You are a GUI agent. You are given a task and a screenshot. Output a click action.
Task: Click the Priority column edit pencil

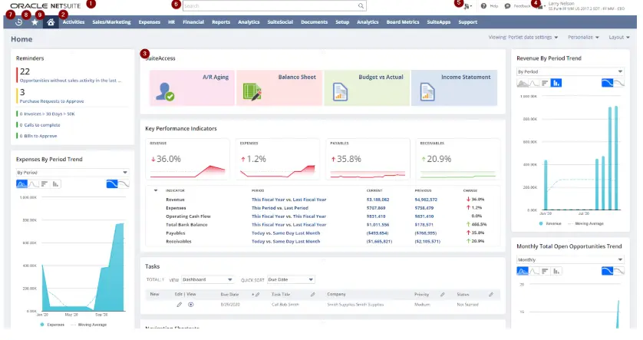coord(443,295)
